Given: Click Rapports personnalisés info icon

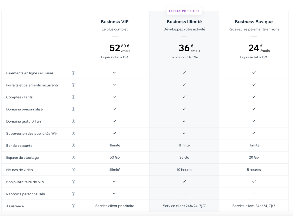Looking at the screenshot, I should [x=73, y=194].
